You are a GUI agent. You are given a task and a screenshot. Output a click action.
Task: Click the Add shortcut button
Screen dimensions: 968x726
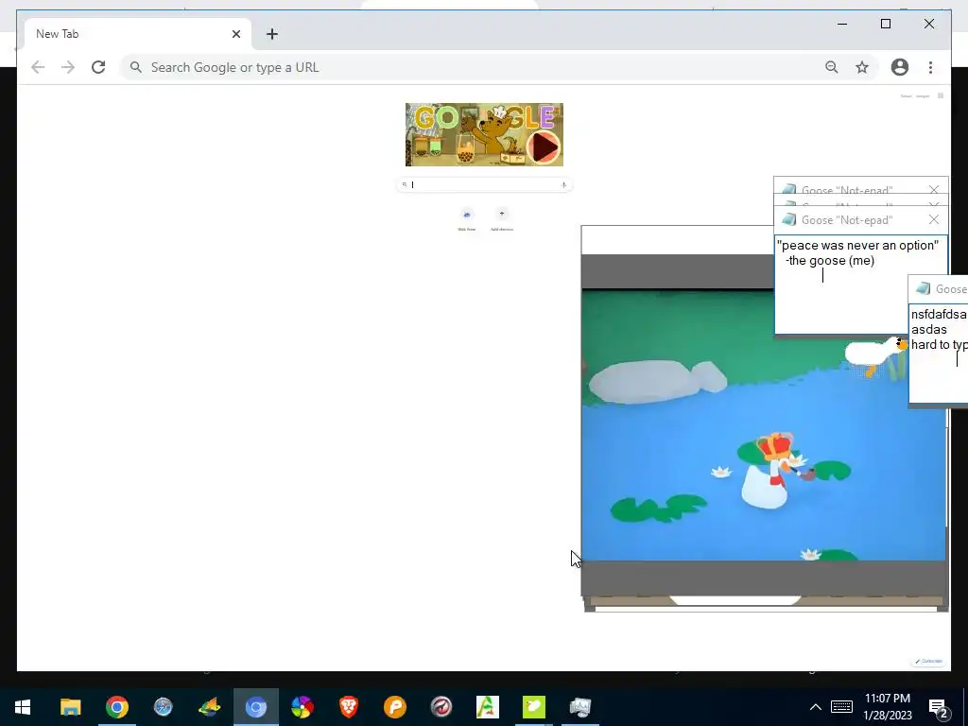(x=502, y=219)
